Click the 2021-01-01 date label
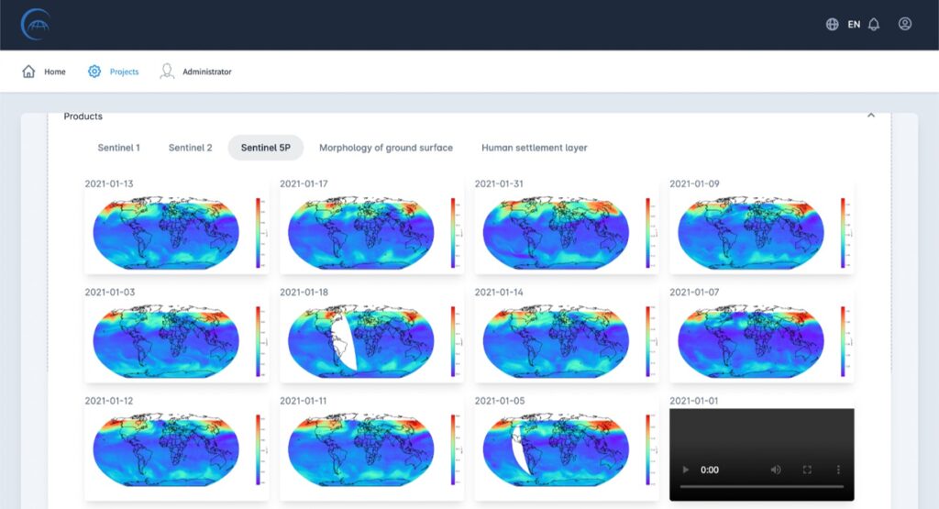 click(693, 401)
